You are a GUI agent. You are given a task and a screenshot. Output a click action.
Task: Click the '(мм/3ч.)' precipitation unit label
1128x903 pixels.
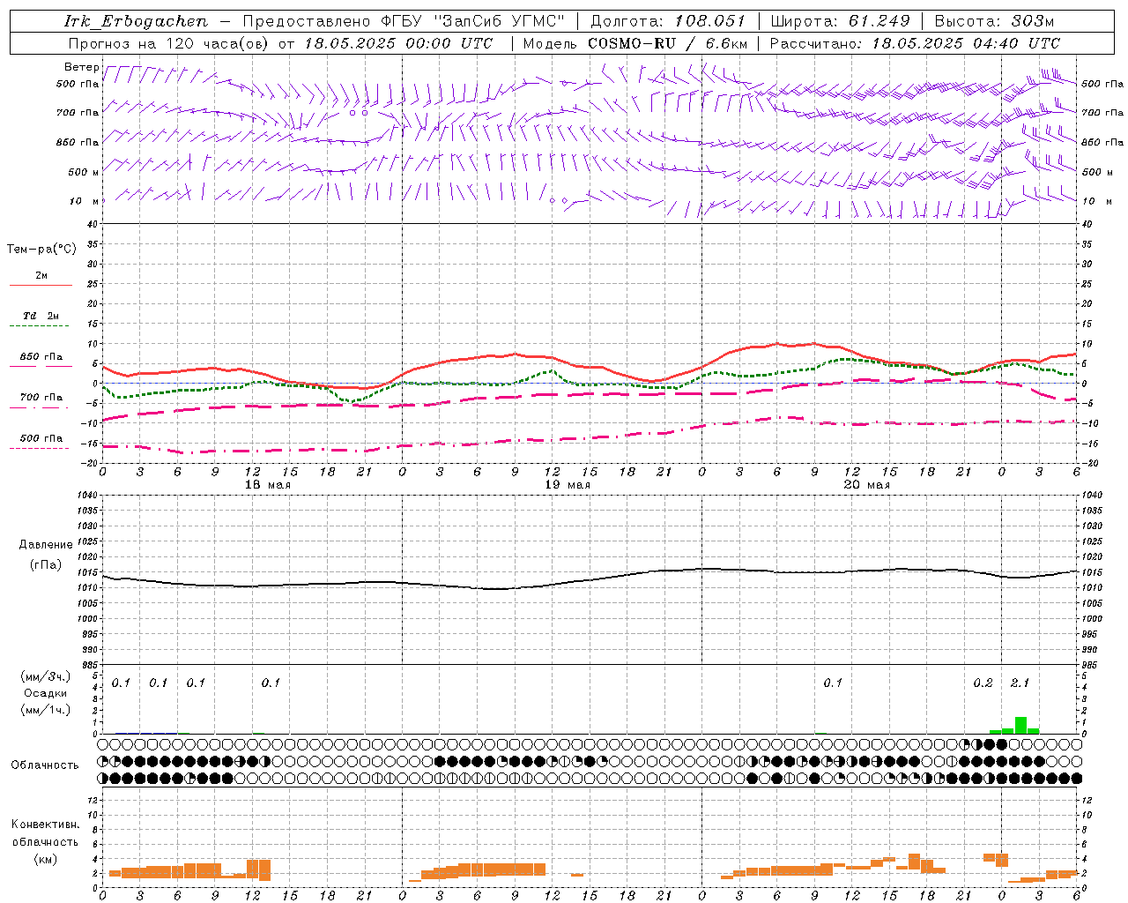(45, 676)
